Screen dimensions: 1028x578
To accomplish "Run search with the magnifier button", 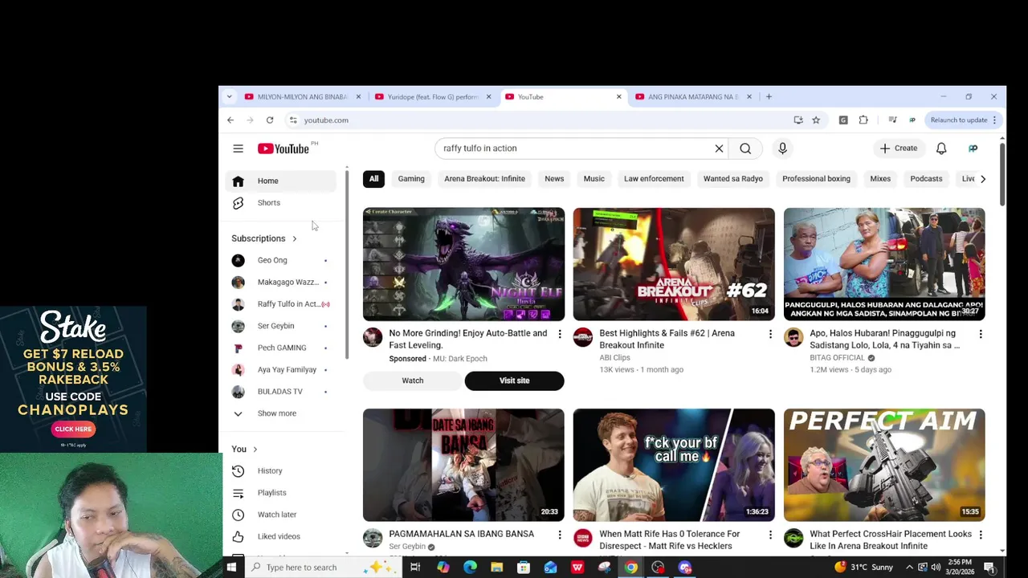I will pos(745,149).
